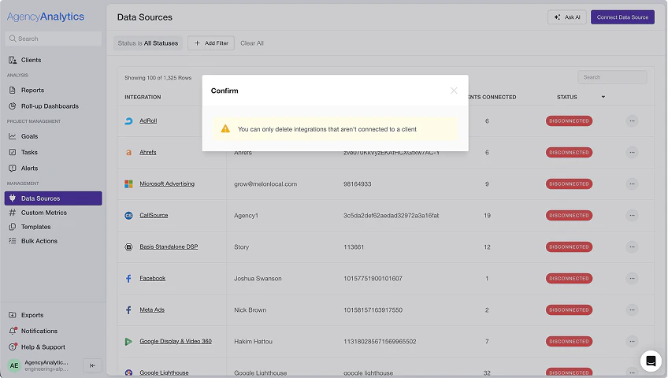668x378 pixels.
Task: Open the Ahrefs integration link
Action: click(x=148, y=153)
